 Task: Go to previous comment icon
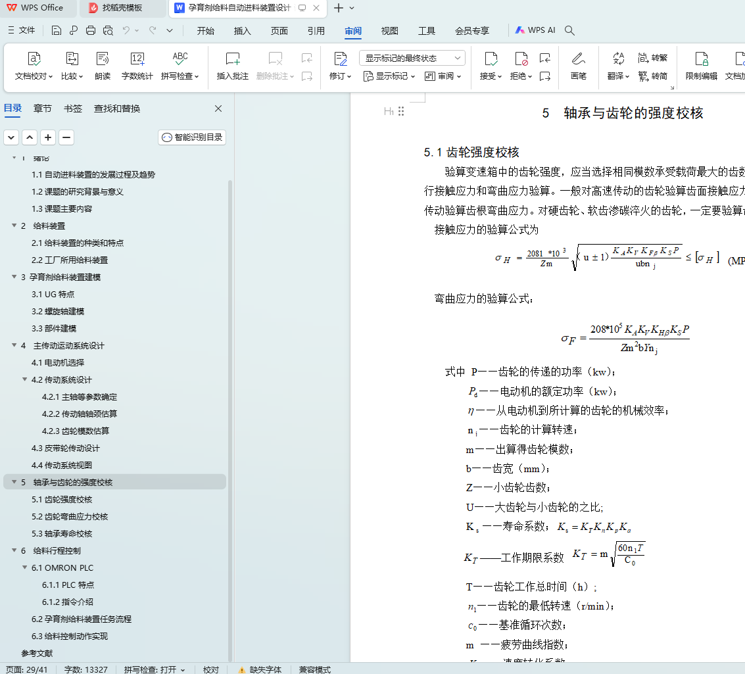click(x=307, y=58)
